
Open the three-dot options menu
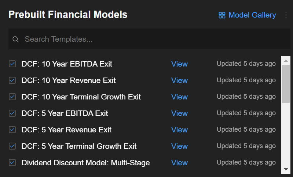click(286, 15)
